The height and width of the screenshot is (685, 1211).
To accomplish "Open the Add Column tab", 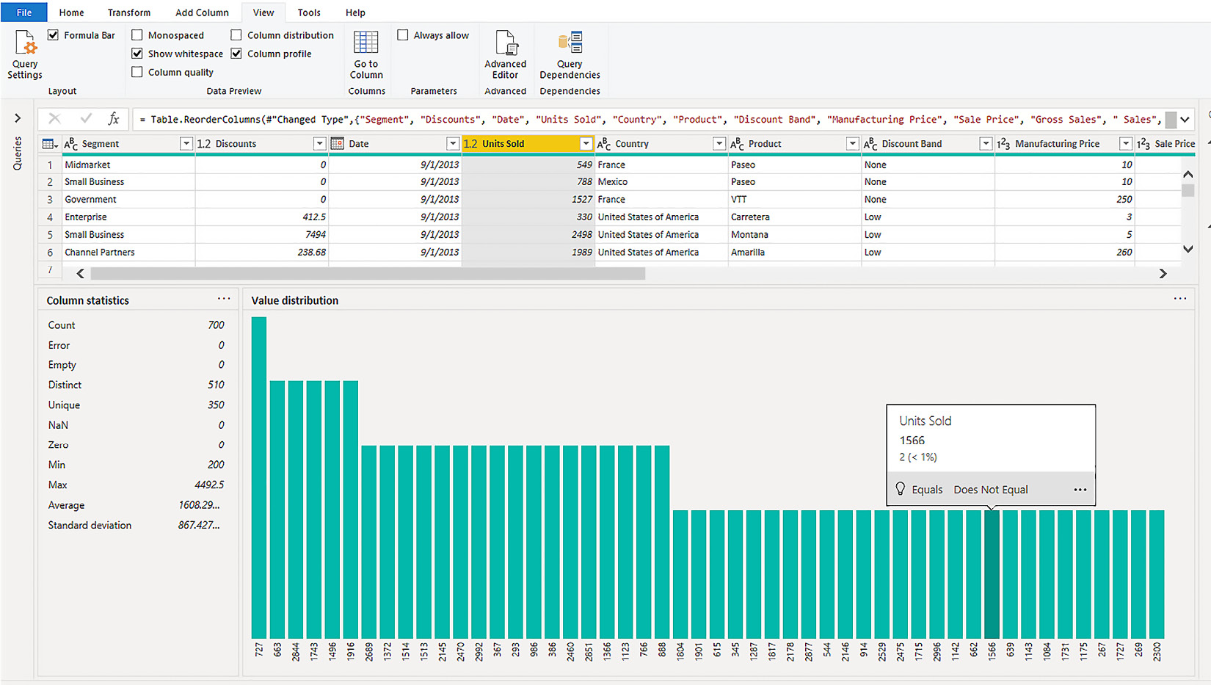I will pos(202,12).
